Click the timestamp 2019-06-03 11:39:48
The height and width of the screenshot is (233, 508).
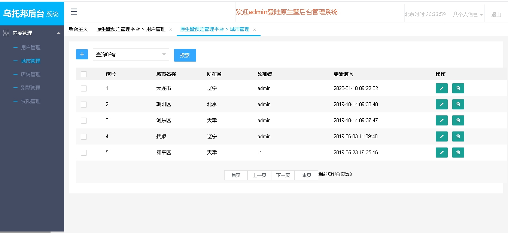pos(356,137)
